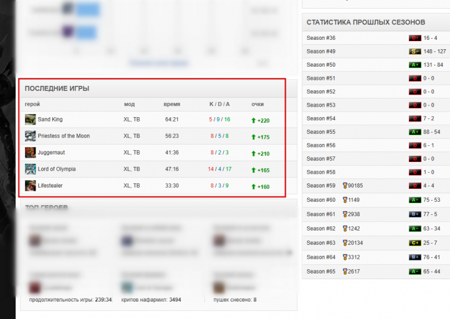Click the A- rank badge for Season #65
Viewport: 450px width, 319px height.
tap(414, 272)
